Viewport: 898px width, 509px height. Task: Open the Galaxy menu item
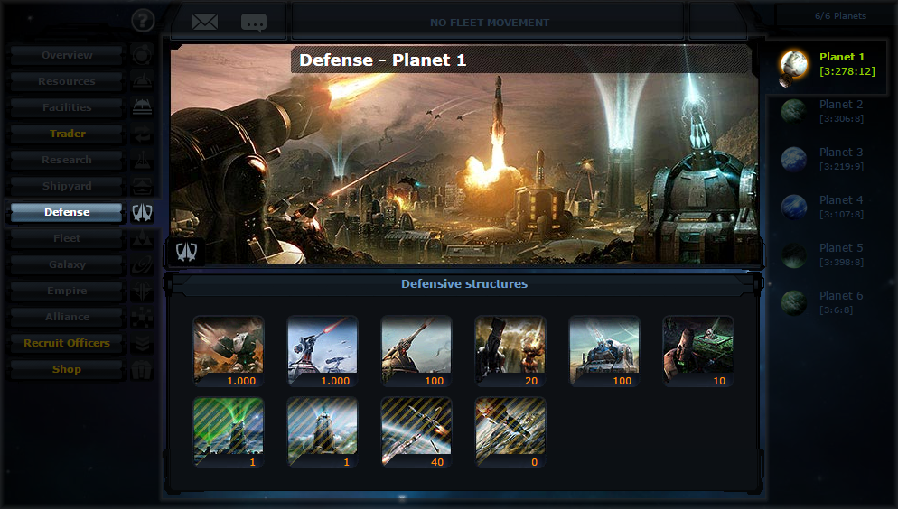[67, 264]
